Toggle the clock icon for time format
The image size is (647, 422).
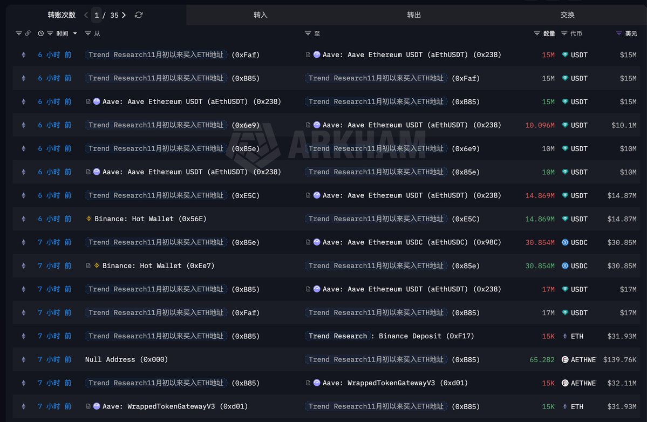(x=41, y=33)
